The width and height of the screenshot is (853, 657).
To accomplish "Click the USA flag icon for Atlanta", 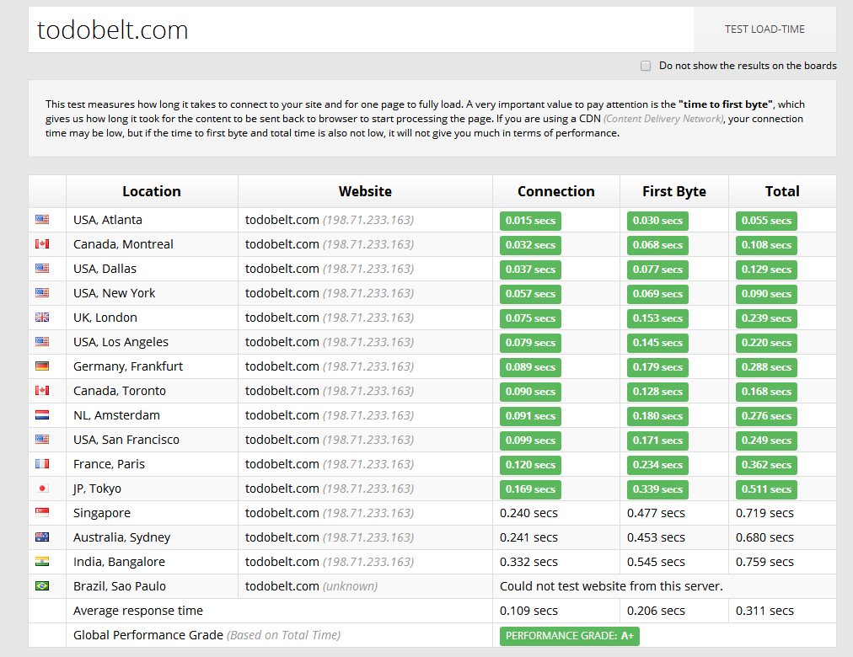I will coord(42,220).
